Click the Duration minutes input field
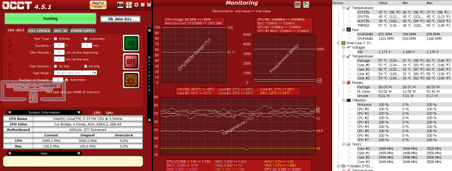This screenshot has height=171, width=452. [x=87, y=46]
